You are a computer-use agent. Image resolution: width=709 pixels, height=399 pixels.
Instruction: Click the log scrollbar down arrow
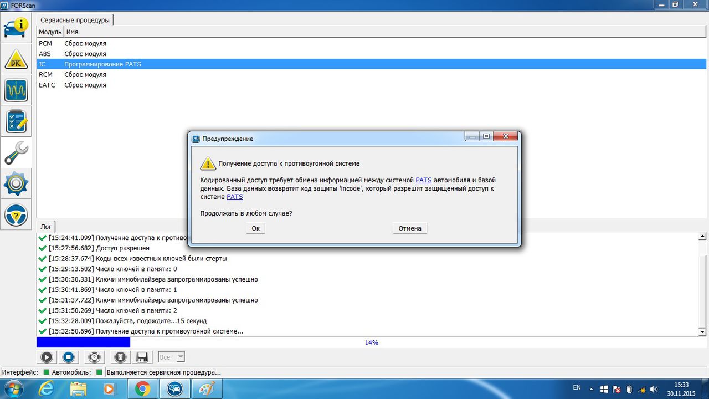tap(702, 331)
